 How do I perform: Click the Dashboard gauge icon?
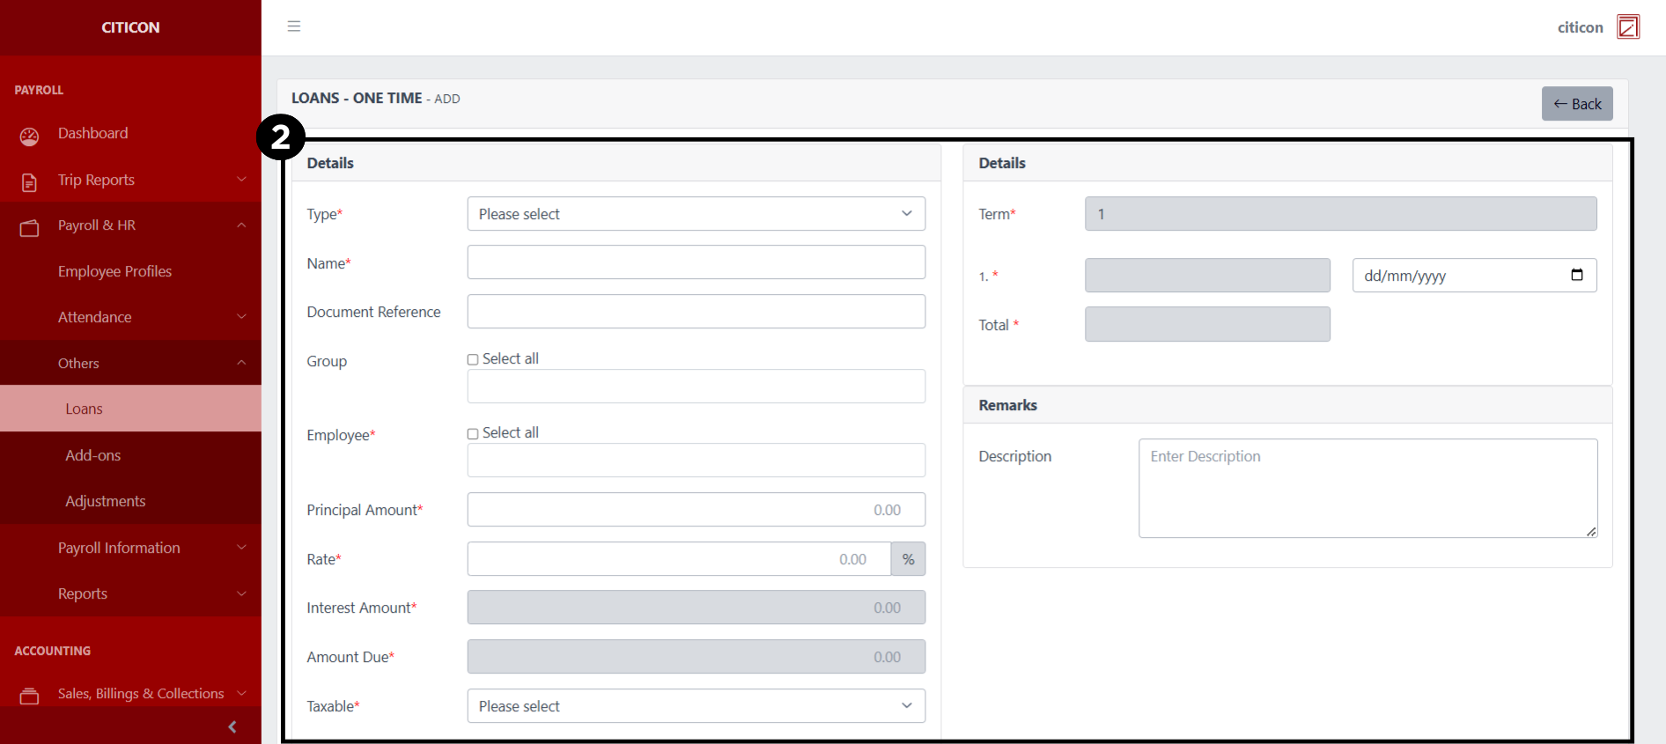[29, 136]
